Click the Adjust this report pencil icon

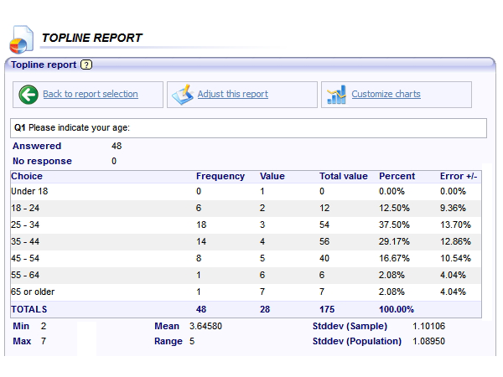coord(182,95)
